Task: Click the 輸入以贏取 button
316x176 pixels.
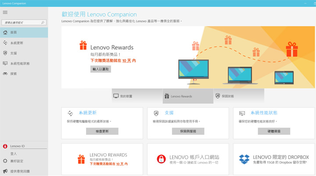Action: (x=101, y=69)
